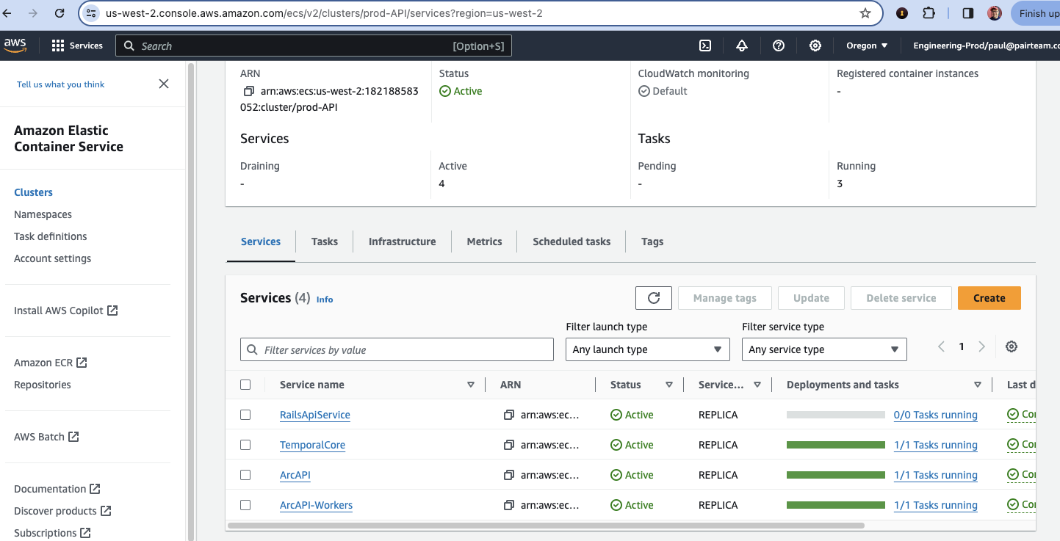Open the Chrome profile avatar
The height and width of the screenshot is (541, 1060).
pos(995,13)
